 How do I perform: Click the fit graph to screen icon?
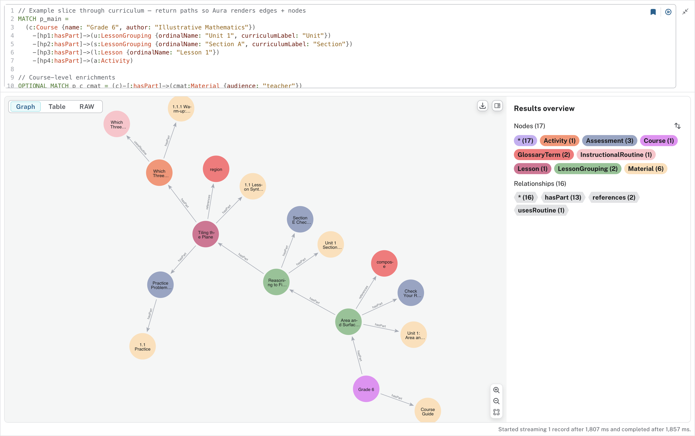496,412
